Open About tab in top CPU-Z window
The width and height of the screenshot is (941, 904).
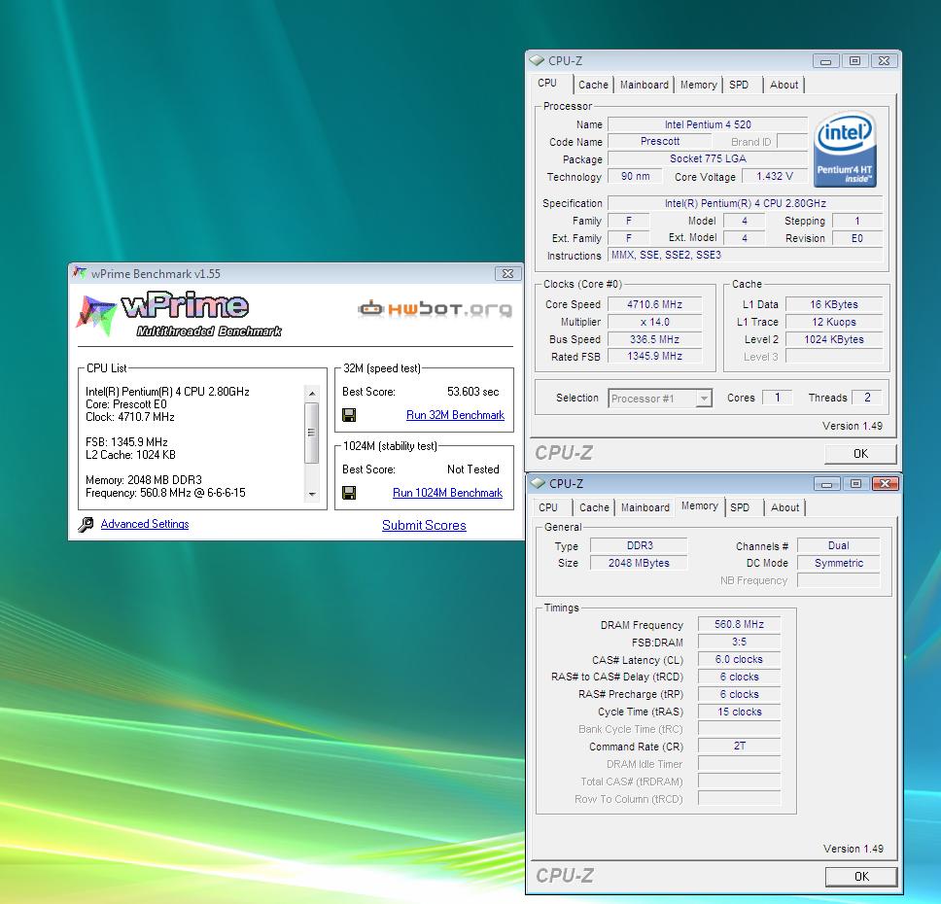point(784,85)
